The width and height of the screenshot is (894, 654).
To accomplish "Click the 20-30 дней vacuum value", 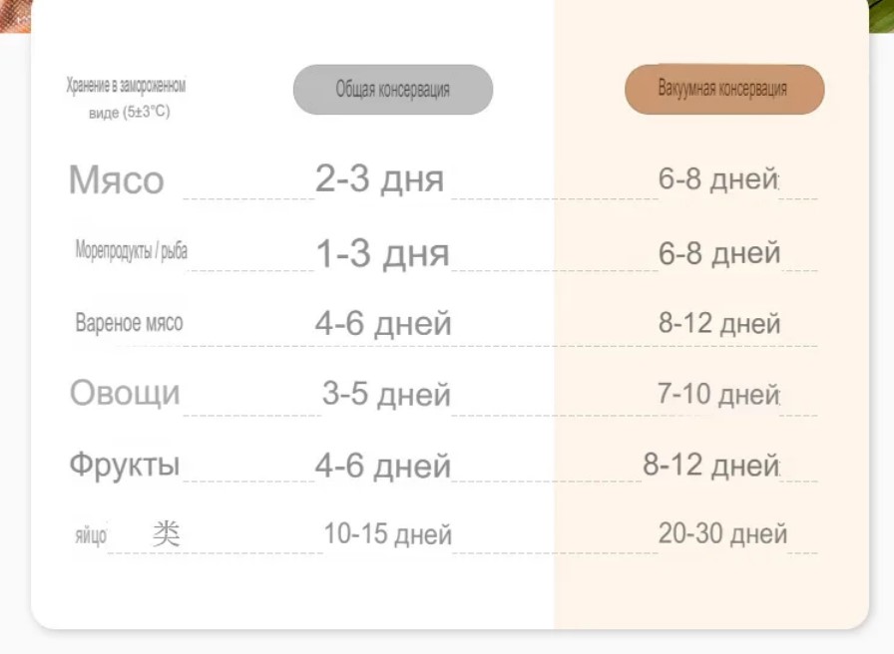I will 722,533.
